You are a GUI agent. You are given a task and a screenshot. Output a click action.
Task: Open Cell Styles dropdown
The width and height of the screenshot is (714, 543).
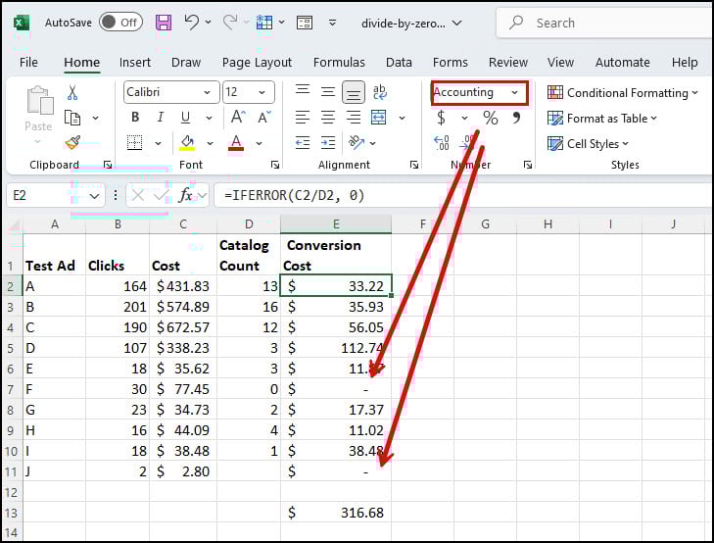point(588,144)
